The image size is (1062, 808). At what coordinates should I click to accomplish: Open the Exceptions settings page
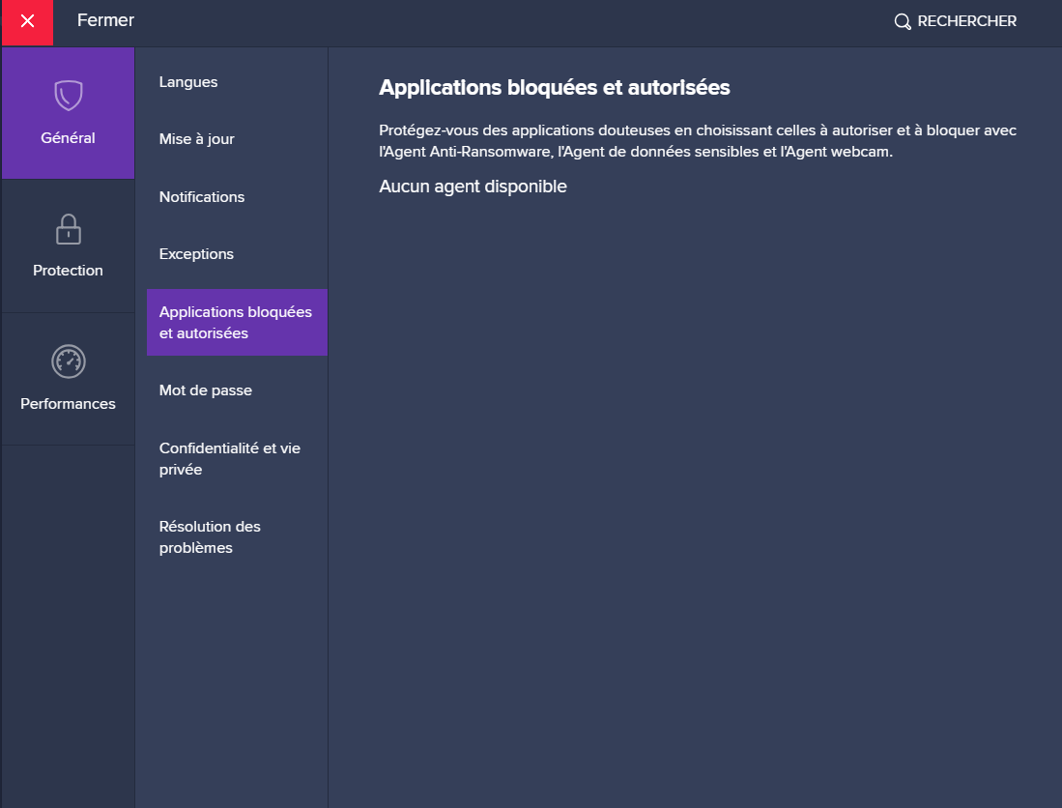point(196,254)
